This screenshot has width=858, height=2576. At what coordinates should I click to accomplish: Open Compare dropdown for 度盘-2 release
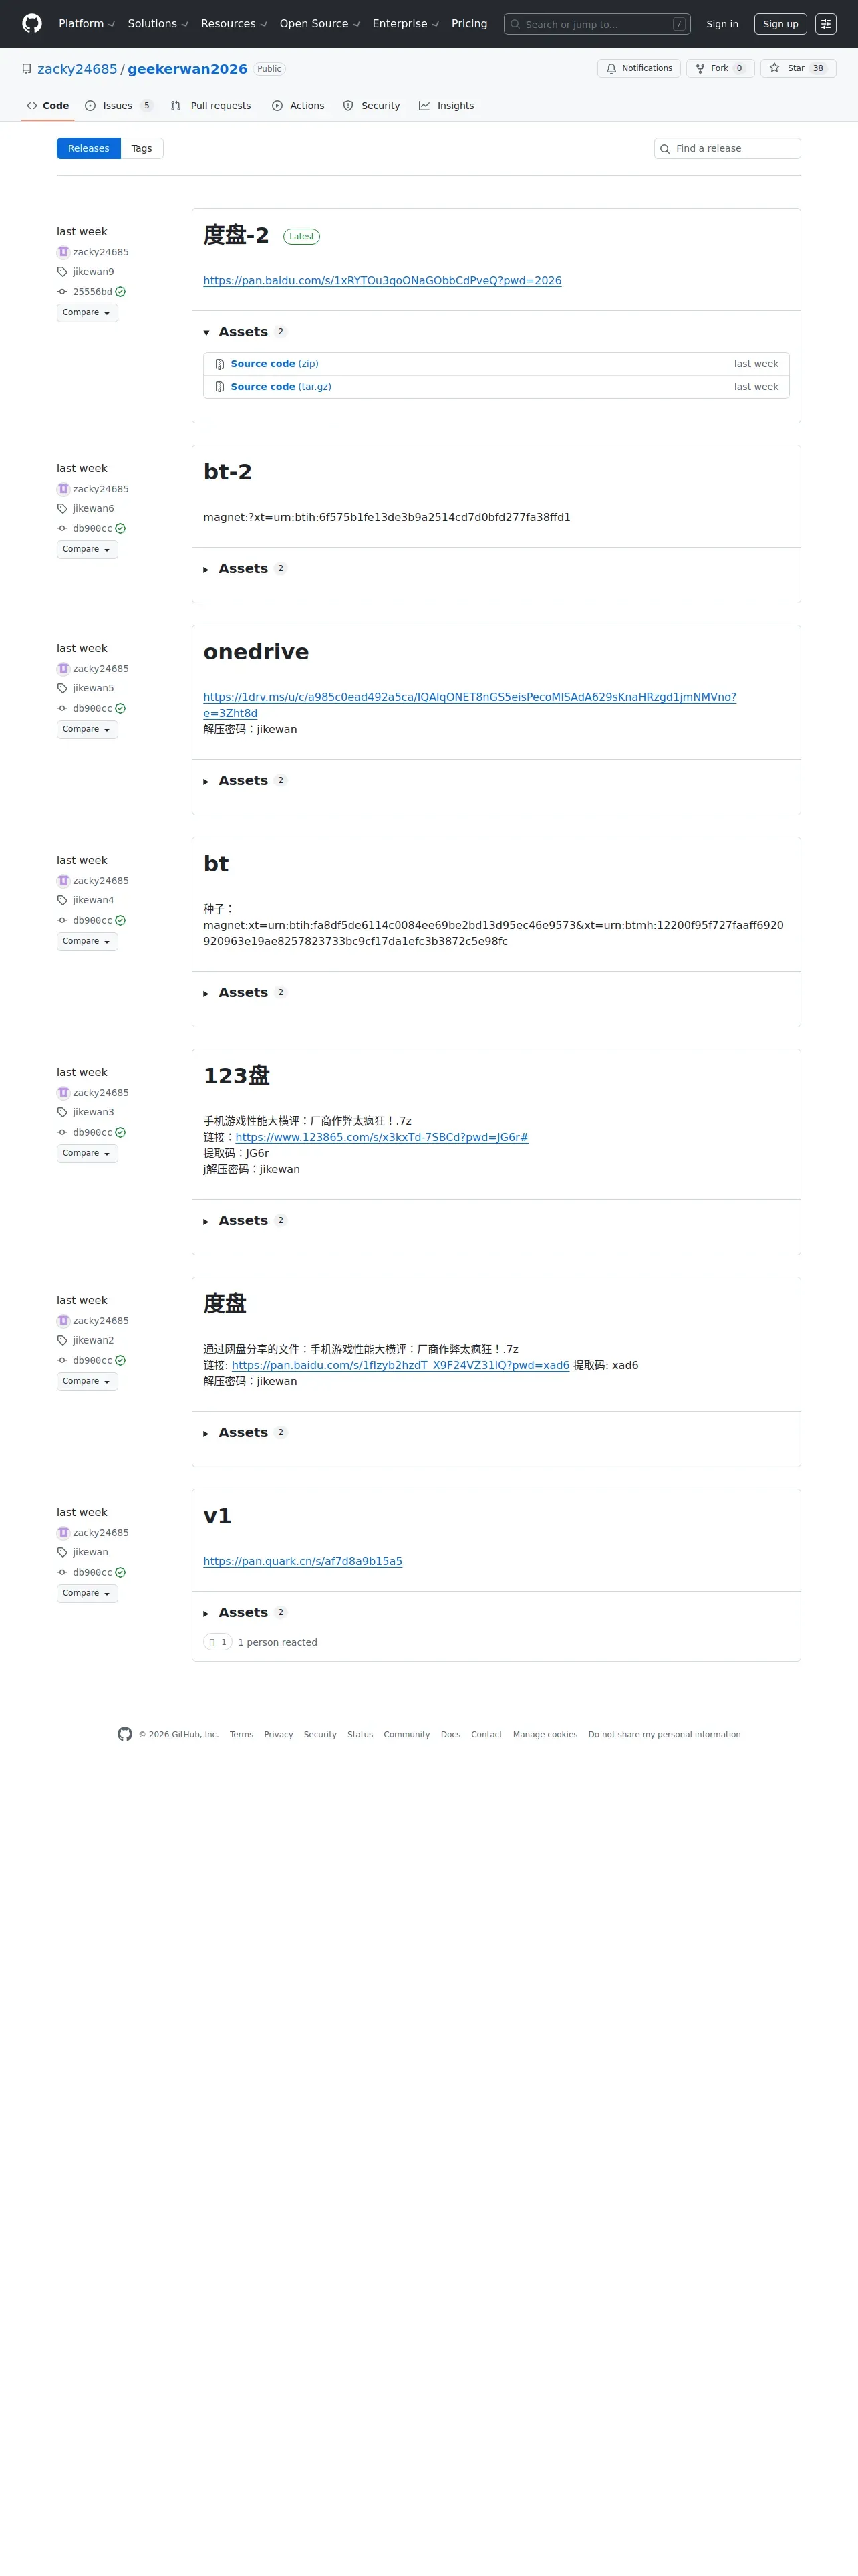[87, 313]
